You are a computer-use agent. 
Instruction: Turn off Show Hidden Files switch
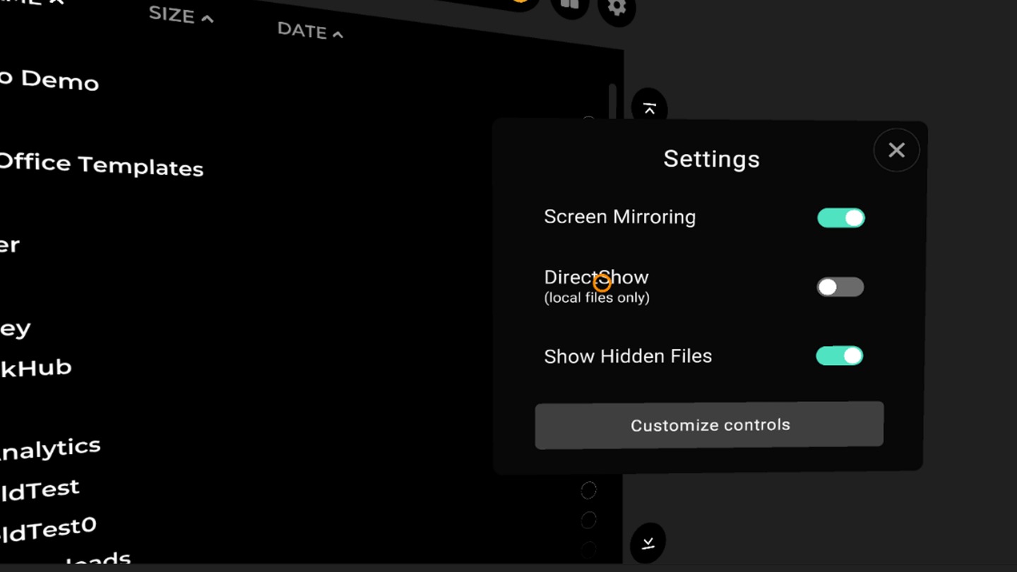(x=840, y=355)
